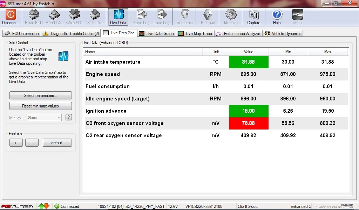Viewport: 359px width, 210px height.
Task: Click the Min column header
Action: (288, 52)
